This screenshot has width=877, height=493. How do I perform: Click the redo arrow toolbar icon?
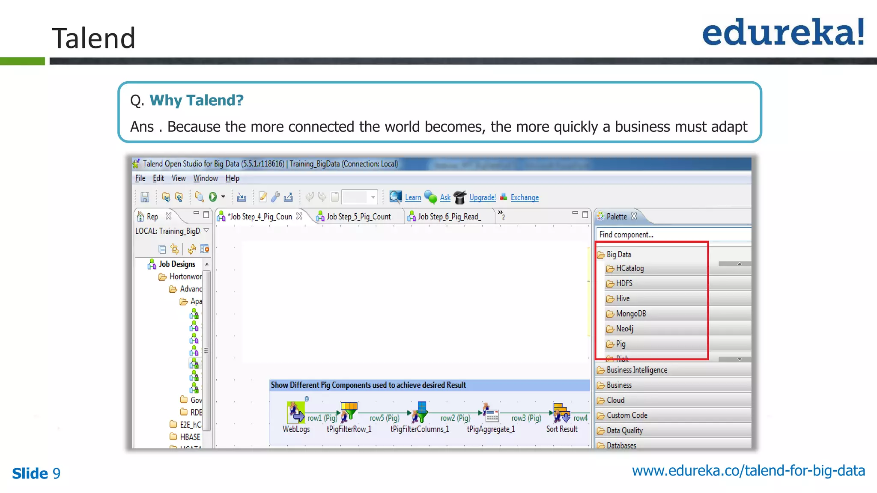322,196
